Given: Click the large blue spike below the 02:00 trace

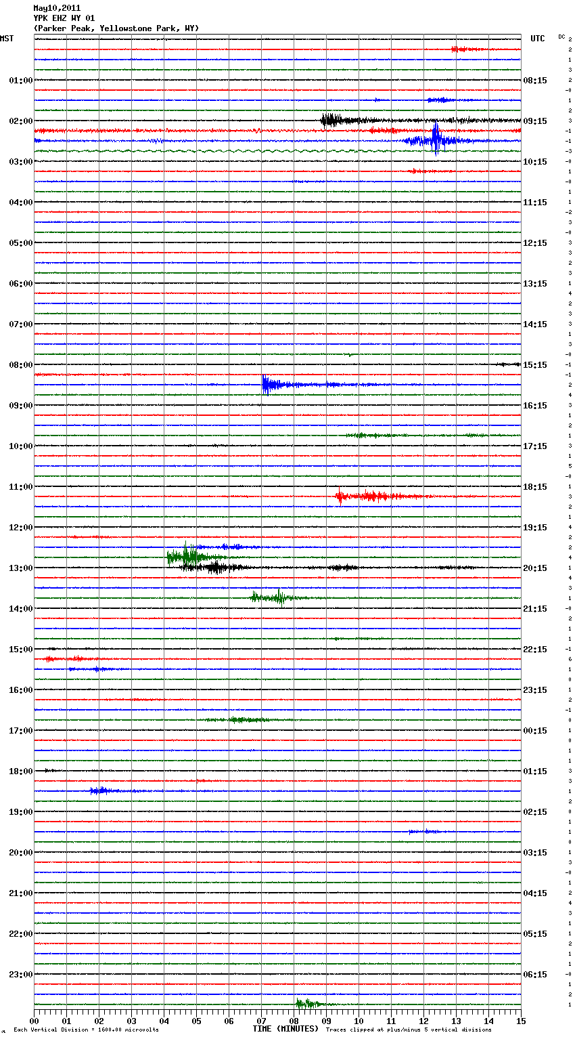Looking at the screenshot, I should pyautogui.click(x=436, y=140).
